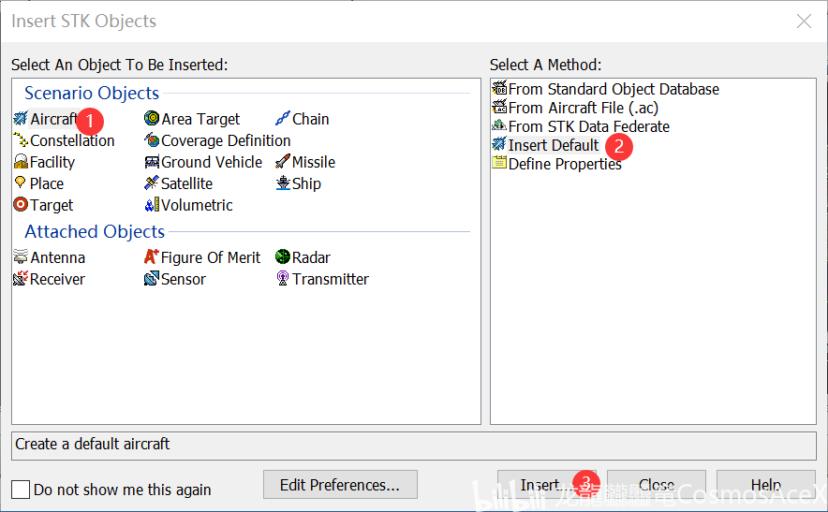Select the Figure Of Merit icon
The width and height of the screenshot is (828, 512).
[x=152, y=257]
